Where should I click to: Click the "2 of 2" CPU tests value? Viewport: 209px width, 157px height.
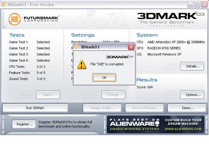41,67
